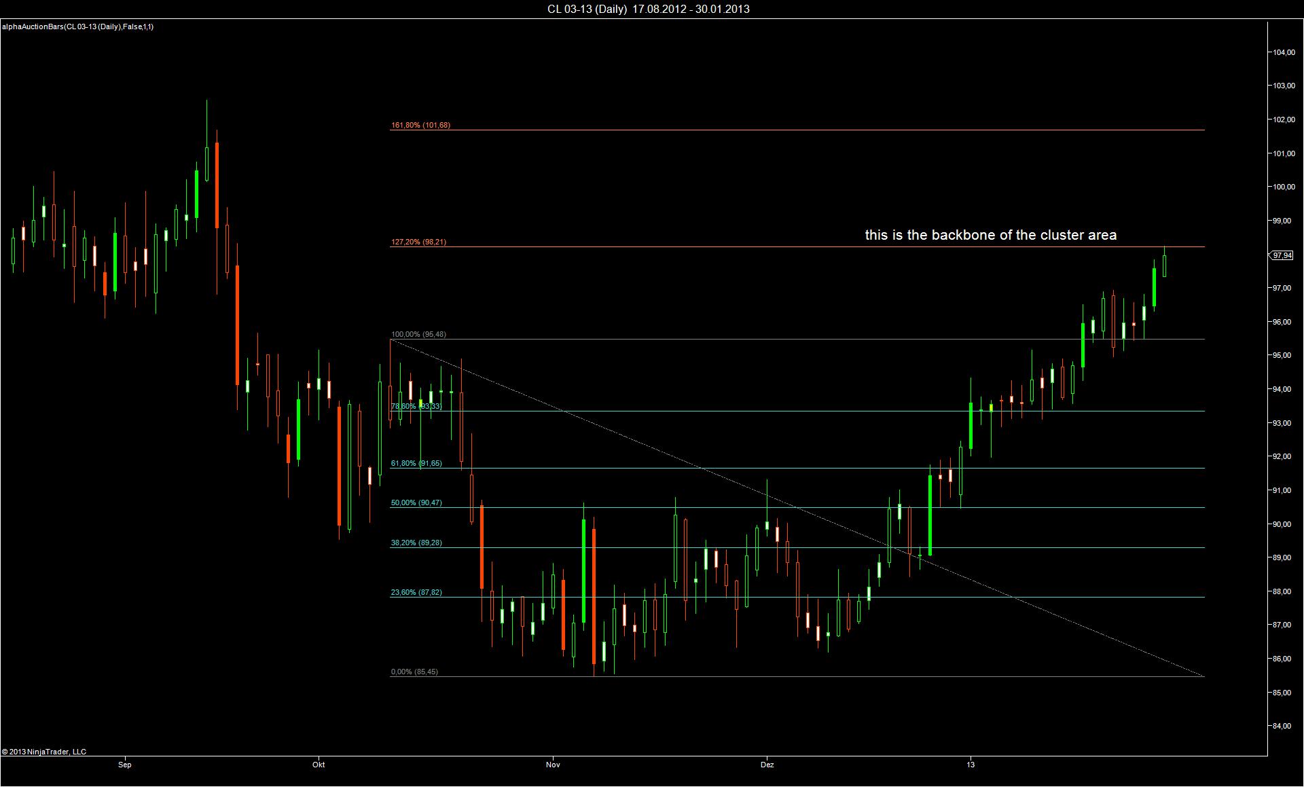This screenshot has width=1304, height=787.
Task: Click the 90,00 price axis label
Action: coord(1283,524)
